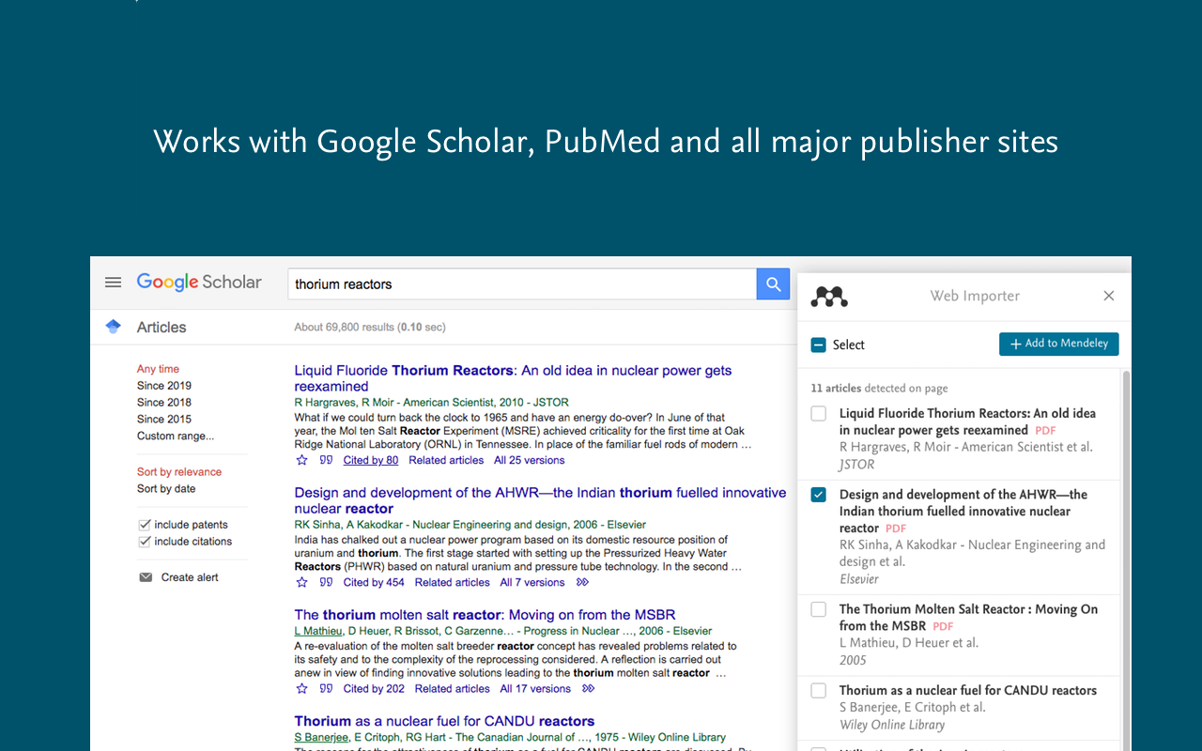Open Custom range date filter
1202x751 pixels.
[176, 436]
